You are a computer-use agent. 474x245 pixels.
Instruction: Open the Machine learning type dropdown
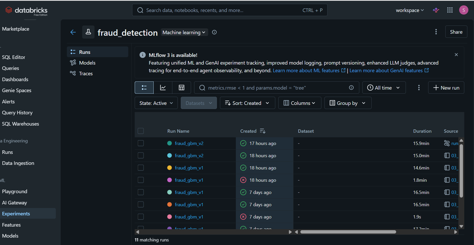(184, 32)
